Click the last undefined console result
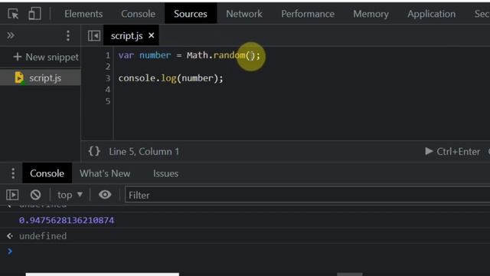This screenshot has height=276, width=490. tap(43, 236)
